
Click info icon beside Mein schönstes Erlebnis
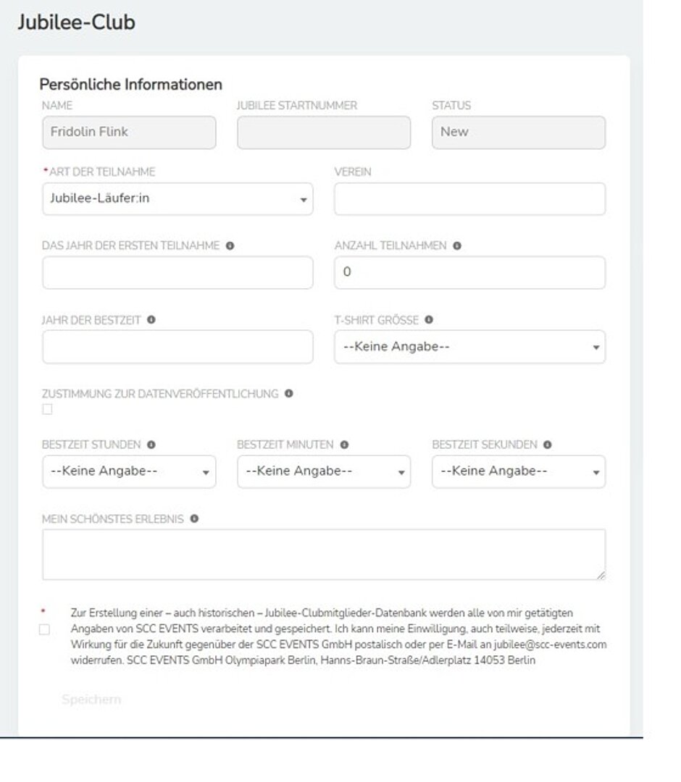tap(194, 519)
